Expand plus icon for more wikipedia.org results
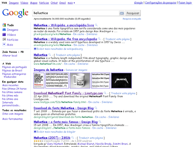This screenshot has height=147, width=193. point(35,49)
